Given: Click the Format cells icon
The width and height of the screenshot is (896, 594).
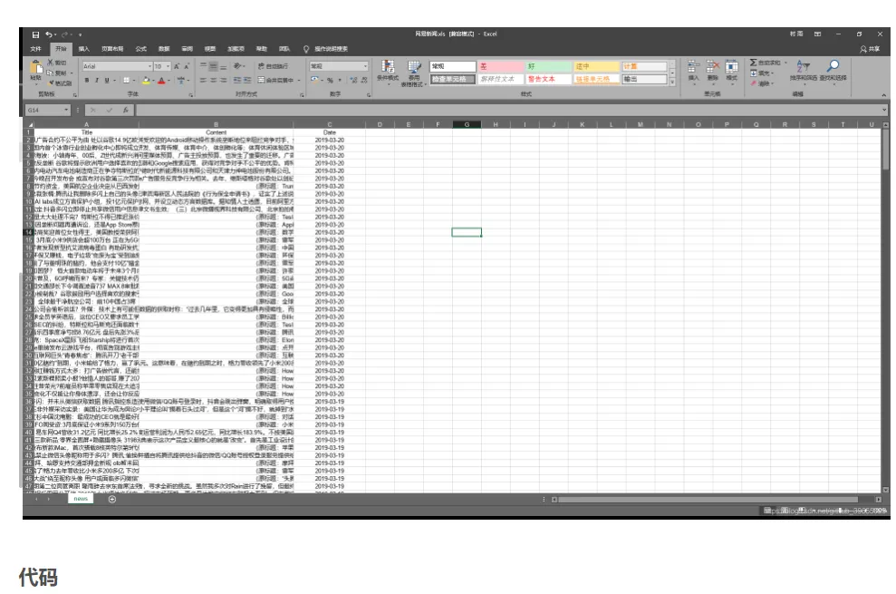Looking at the screenshot, I should 731,67.
